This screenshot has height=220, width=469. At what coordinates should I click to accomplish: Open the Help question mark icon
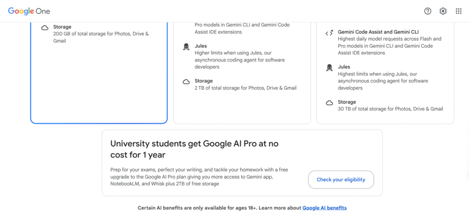point(428,11)
